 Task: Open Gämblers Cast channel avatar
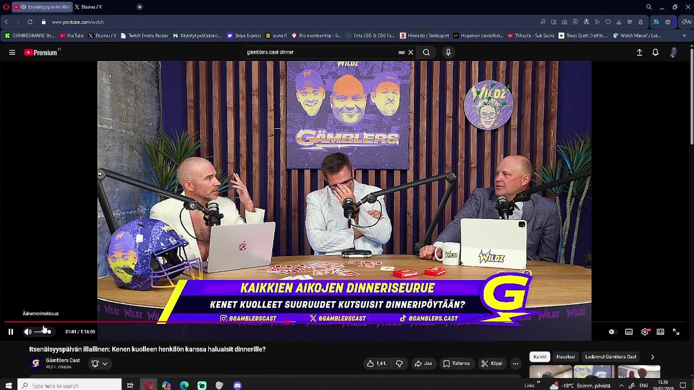click(x=36, y=363)
